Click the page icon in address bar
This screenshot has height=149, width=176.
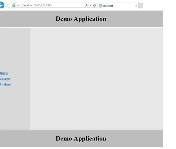(x=14, y=5)
